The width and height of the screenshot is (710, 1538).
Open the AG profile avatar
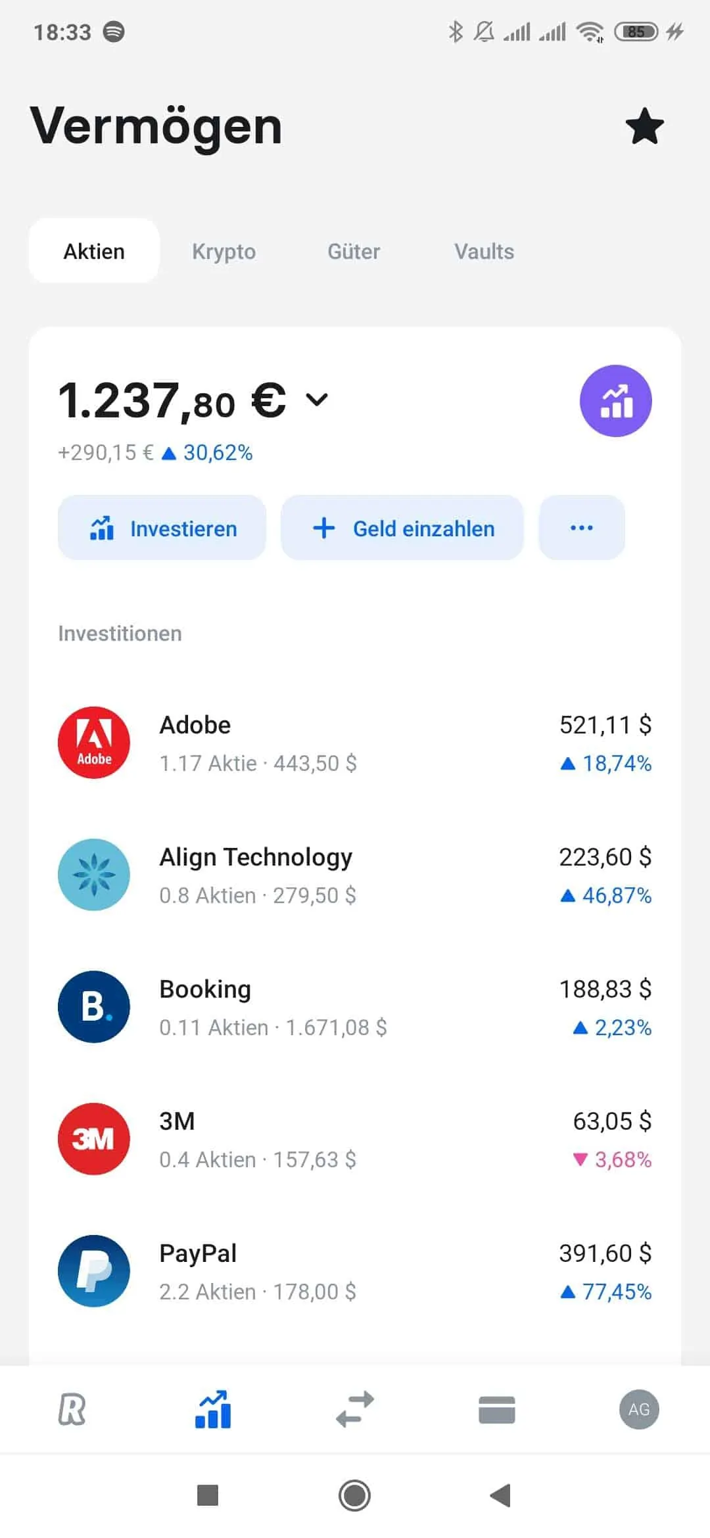639,1410
